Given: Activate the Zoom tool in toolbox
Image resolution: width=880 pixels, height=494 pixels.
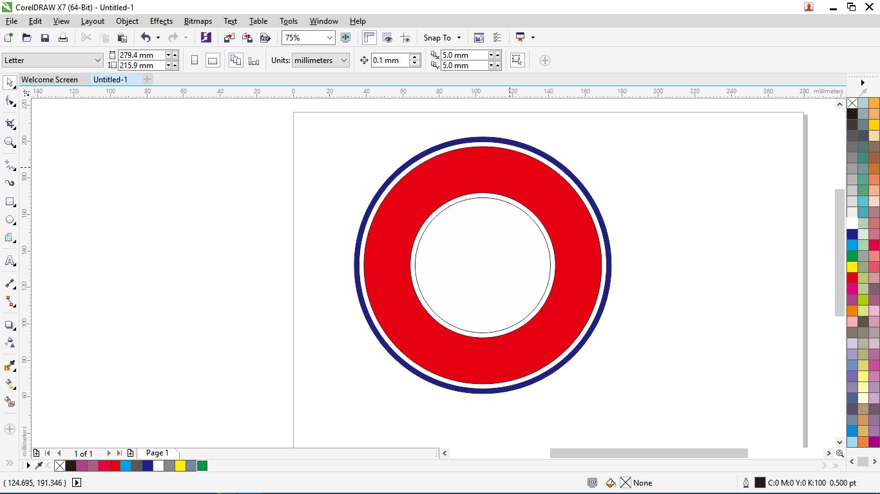Looking at the screenshot, I should (10, 142).
